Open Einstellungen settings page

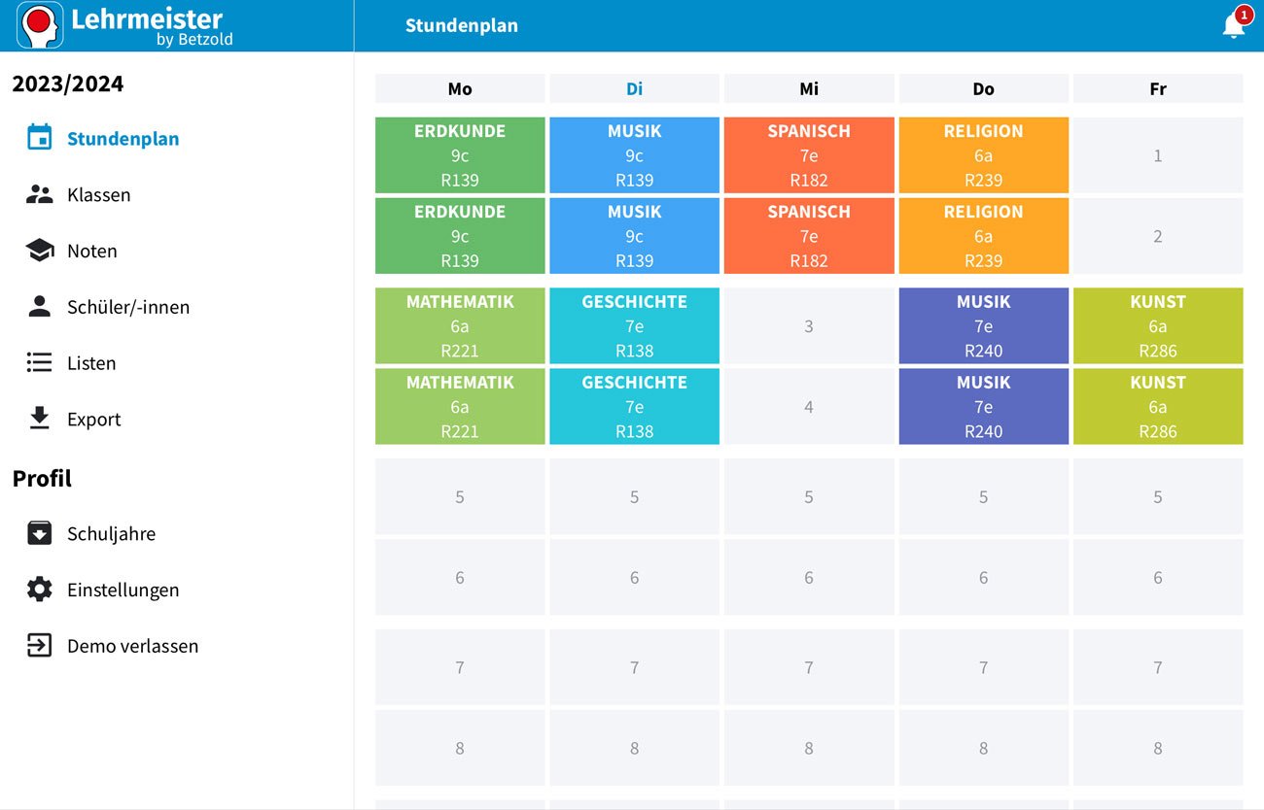click(123, 590)
